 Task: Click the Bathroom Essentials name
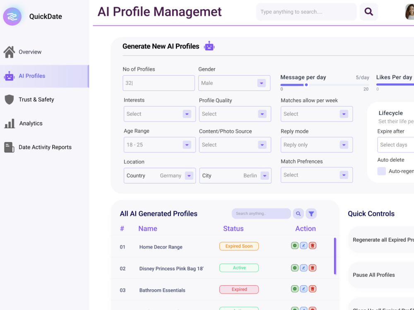pos(162,290)
